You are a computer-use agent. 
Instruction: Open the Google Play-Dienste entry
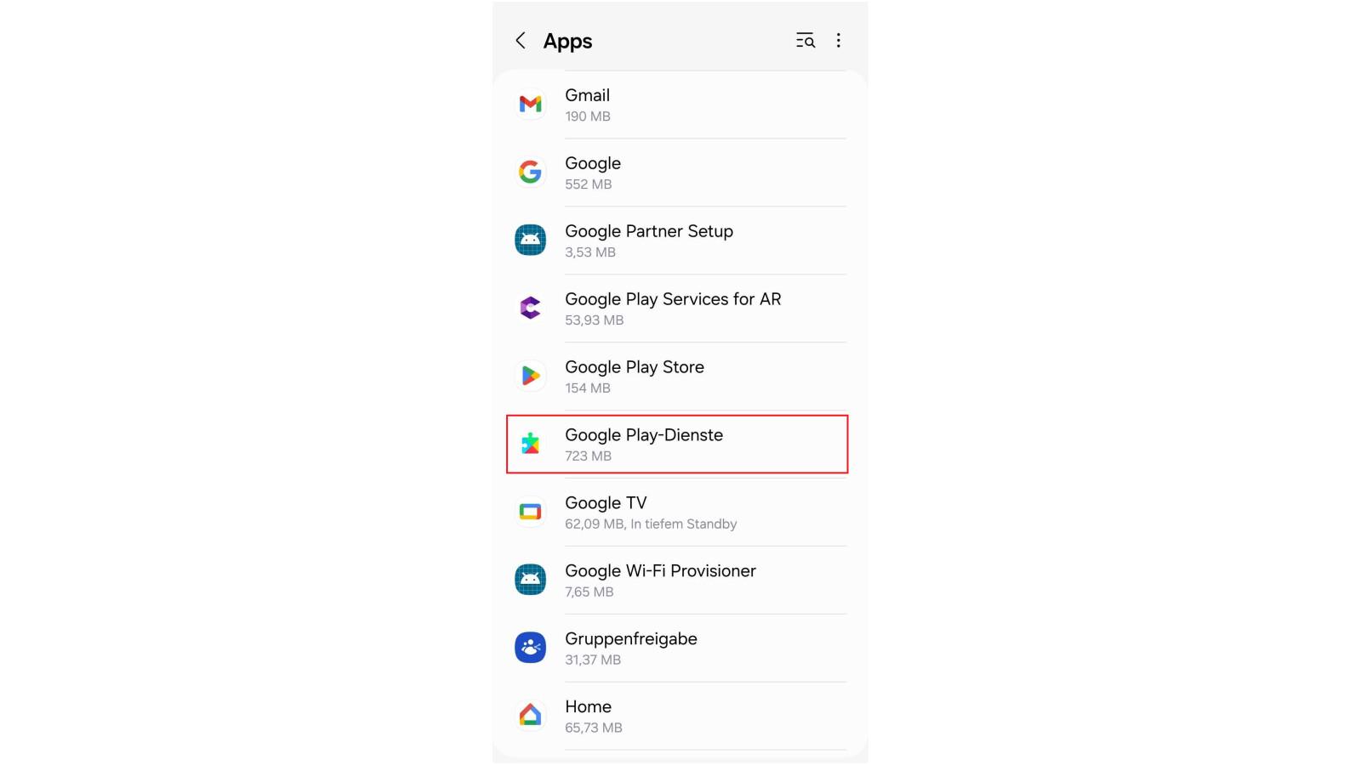(x=677, y=445)
